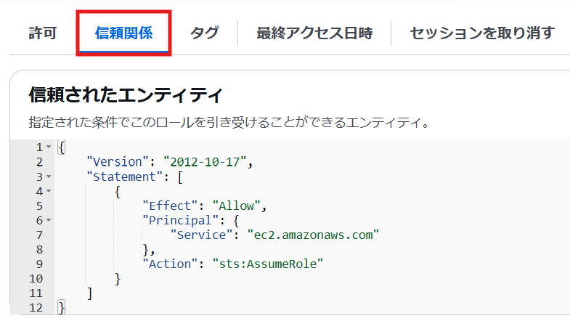Open the 最終アクセス日時 tab
The width and height of the screenshot is (570, 321).
pos(314,33)
